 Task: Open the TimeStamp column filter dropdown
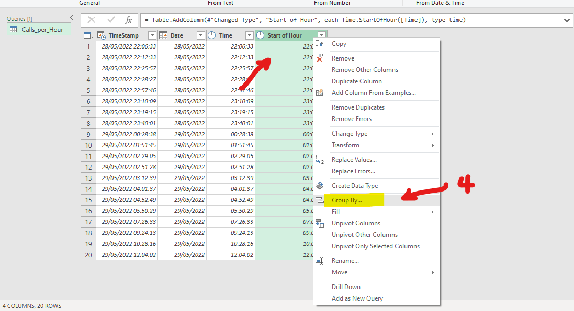pyautogui.click(x=152, y=35)
